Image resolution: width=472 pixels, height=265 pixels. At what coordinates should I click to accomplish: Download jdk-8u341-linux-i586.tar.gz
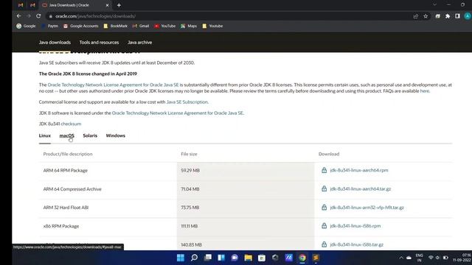point(357,244)
